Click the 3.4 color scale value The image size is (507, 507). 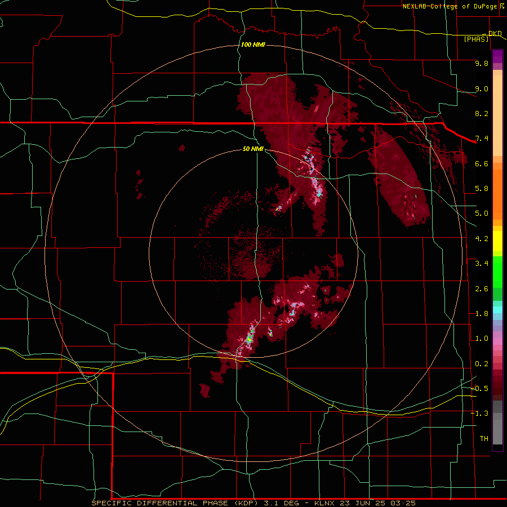[482, 264]
